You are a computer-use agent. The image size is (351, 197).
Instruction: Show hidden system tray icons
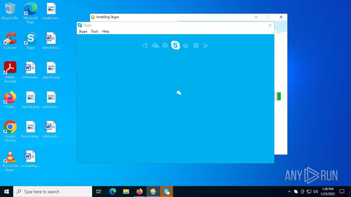point(289,192)
